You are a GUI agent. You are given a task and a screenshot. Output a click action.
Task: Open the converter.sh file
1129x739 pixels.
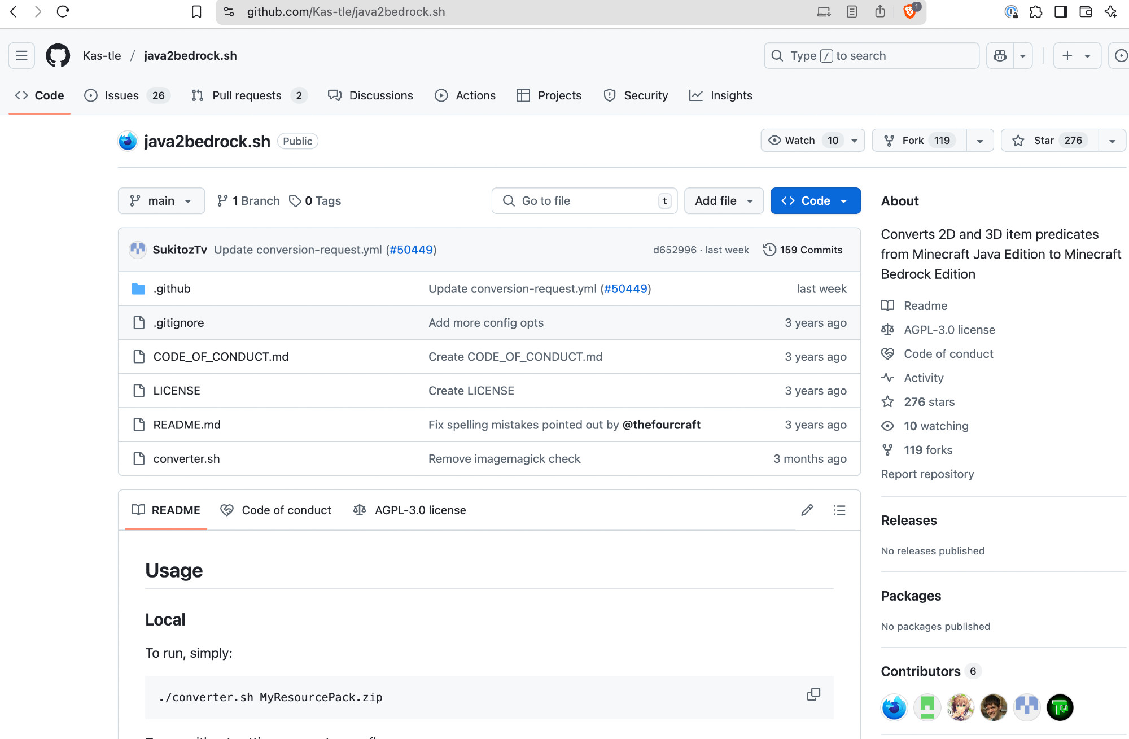click(186, 459)
